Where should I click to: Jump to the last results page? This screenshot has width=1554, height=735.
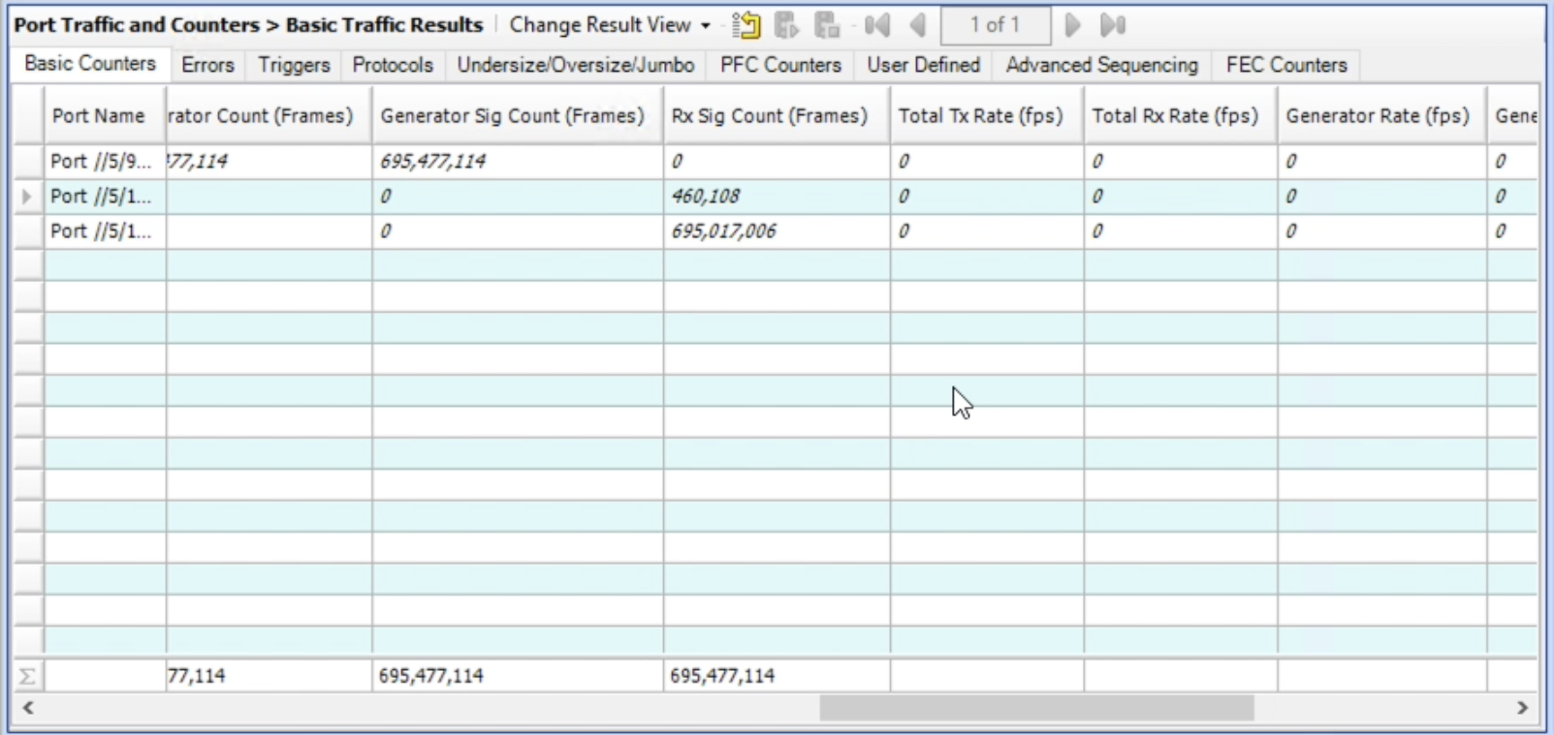1113,25
